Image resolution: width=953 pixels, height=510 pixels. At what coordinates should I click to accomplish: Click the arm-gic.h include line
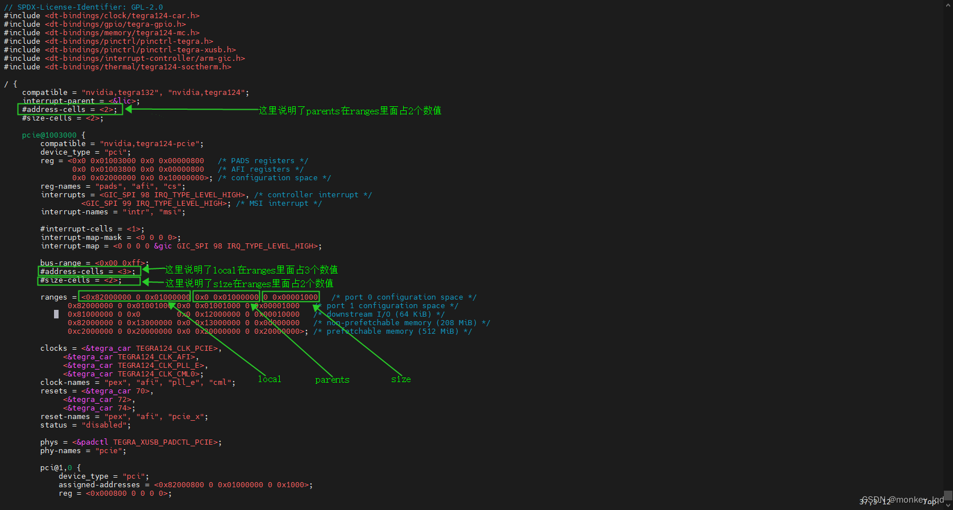[125, 59]
